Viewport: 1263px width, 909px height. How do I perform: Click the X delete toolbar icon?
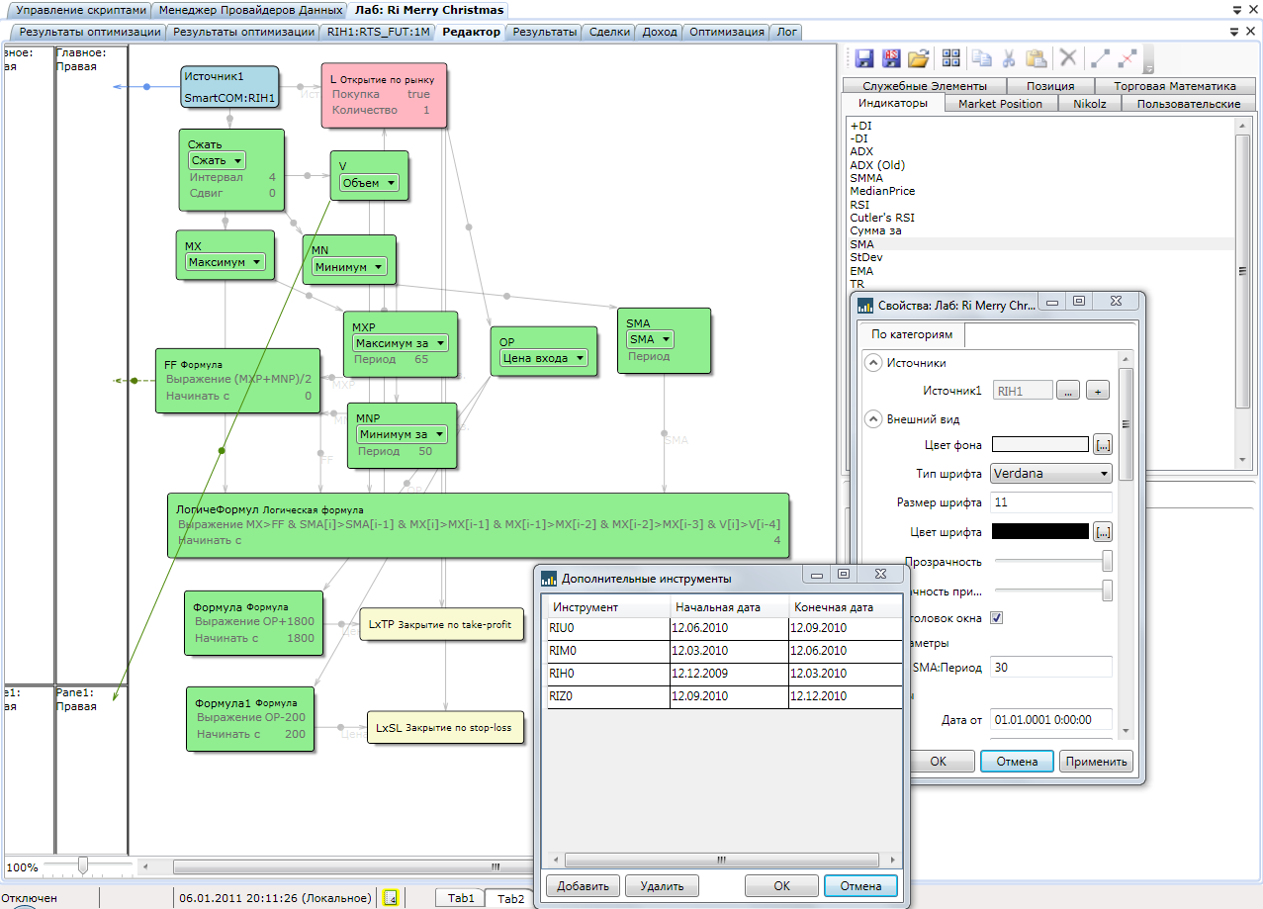coord(1068,58)
